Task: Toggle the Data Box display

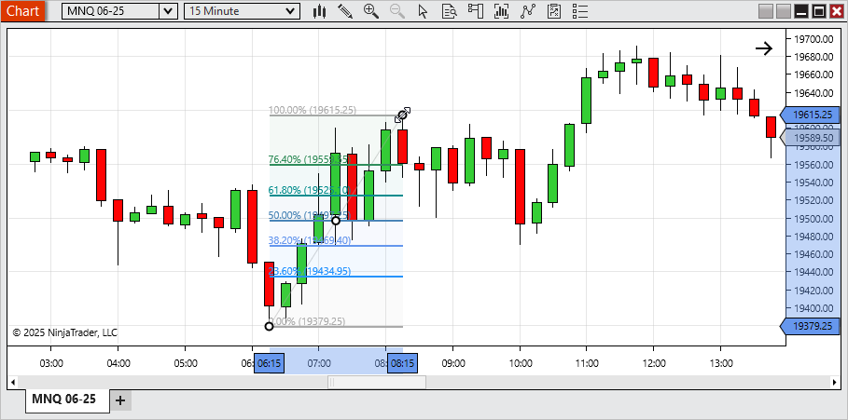Action: (x=450, y=11)
